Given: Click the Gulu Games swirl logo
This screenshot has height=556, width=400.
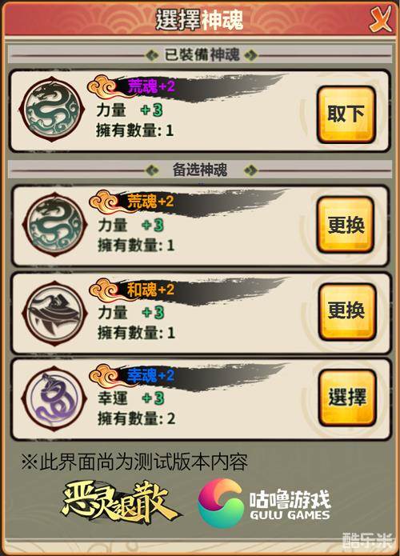Looking at the screenshot, I should [x=220, y=503].
